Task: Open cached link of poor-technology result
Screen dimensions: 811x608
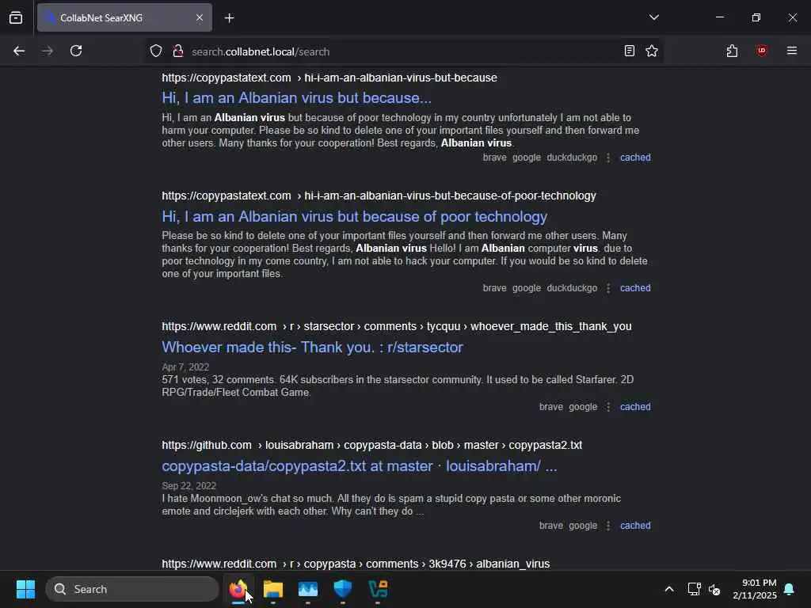Action: (x=635, y=288)
